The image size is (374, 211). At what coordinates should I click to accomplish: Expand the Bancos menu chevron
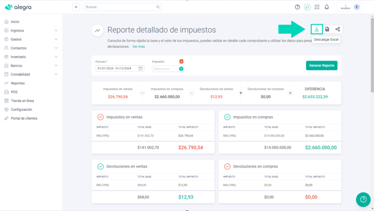[56, 66]
